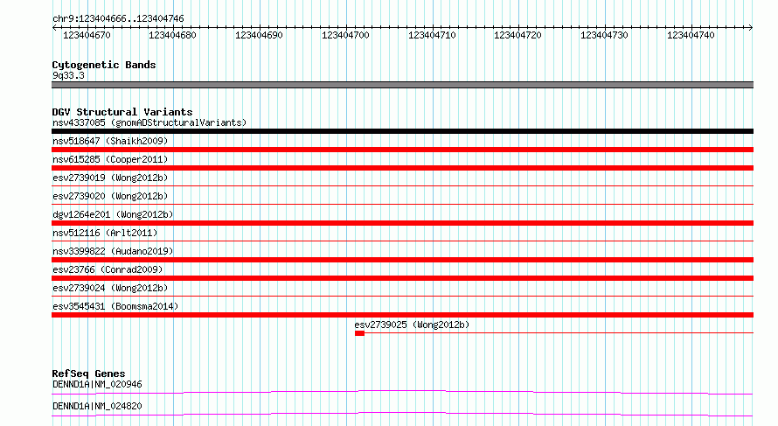The image size is (778, 426).
Task: Click ruler position label 123404680
Action: pos(173,35)
